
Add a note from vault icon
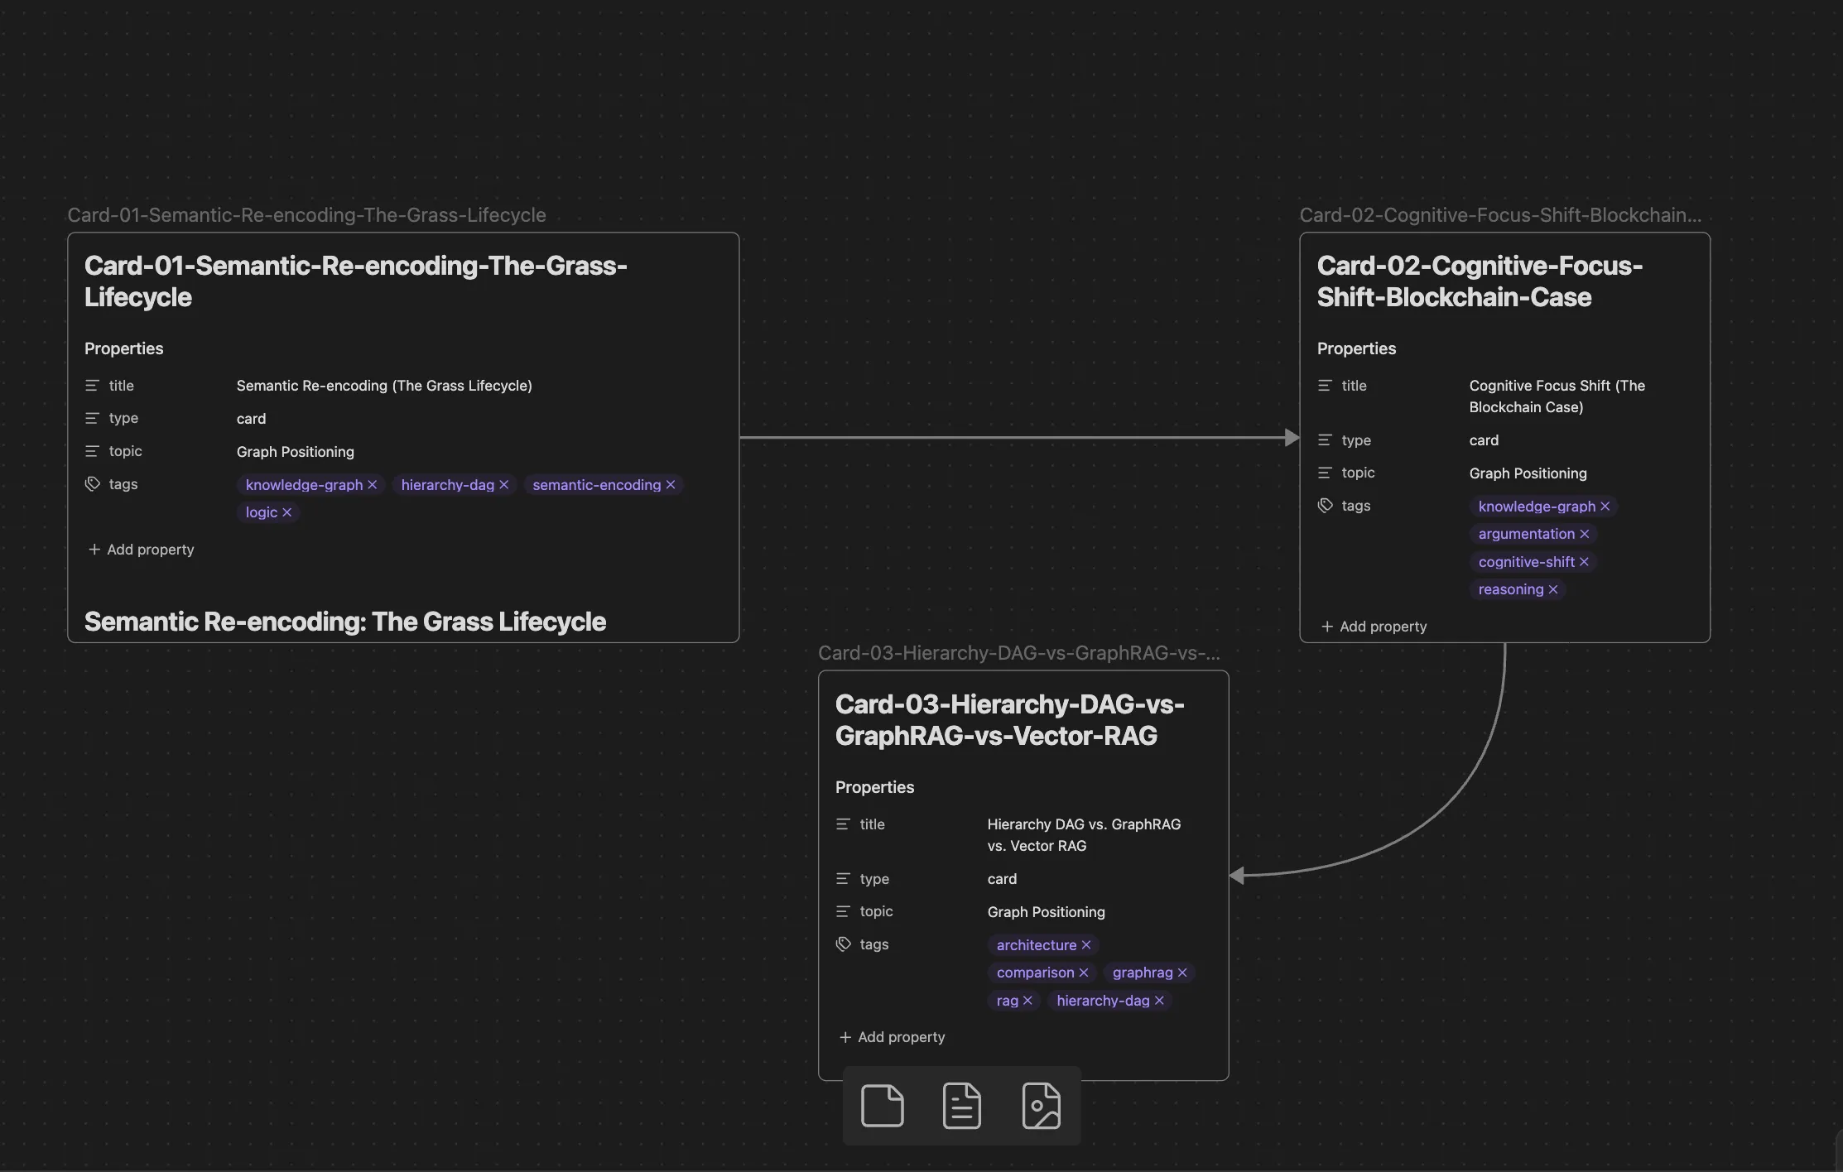pyautogui.click(x=962, y=1106)
